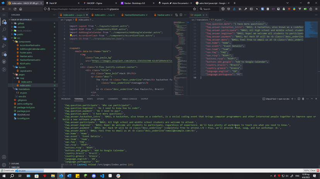Open the Extensions view
Screen dimensions: 320x179
4,54
